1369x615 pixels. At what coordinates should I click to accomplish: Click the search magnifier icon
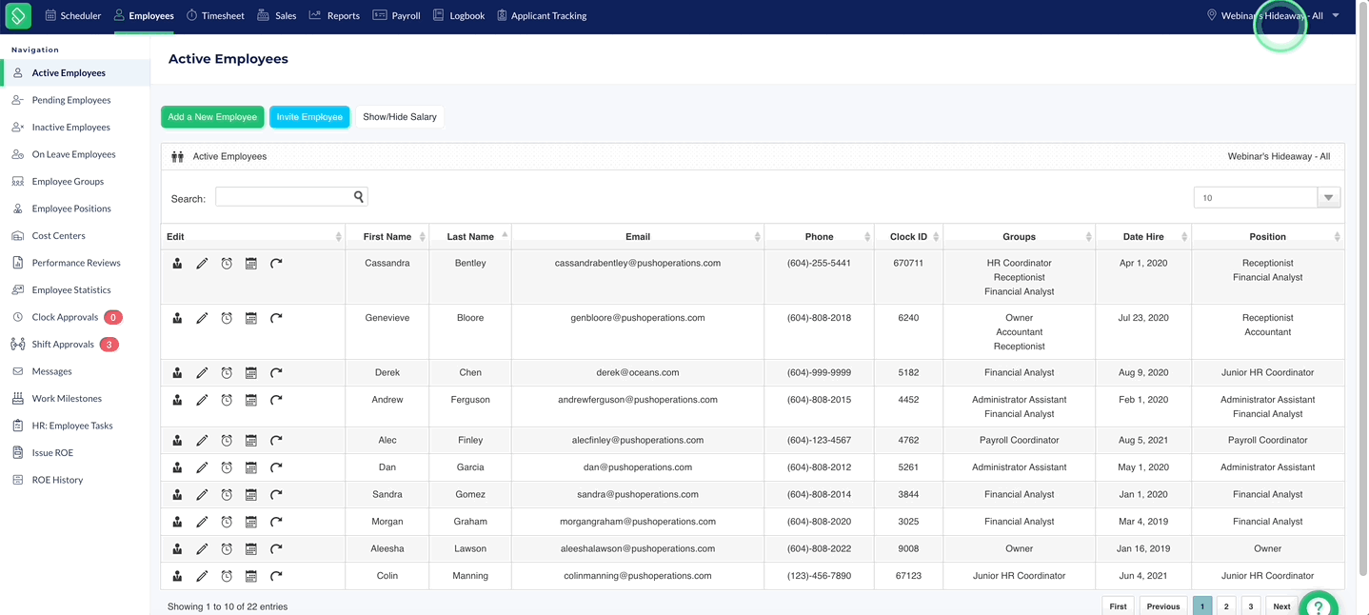click(359, 197)
